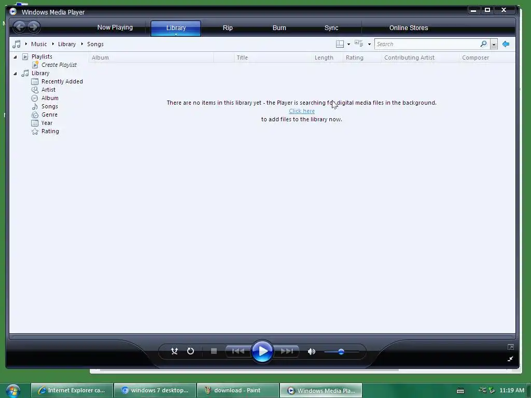This screenshot has height=398, width=531.
Task: Open the view options icon
Action: (x=359, y=44)
